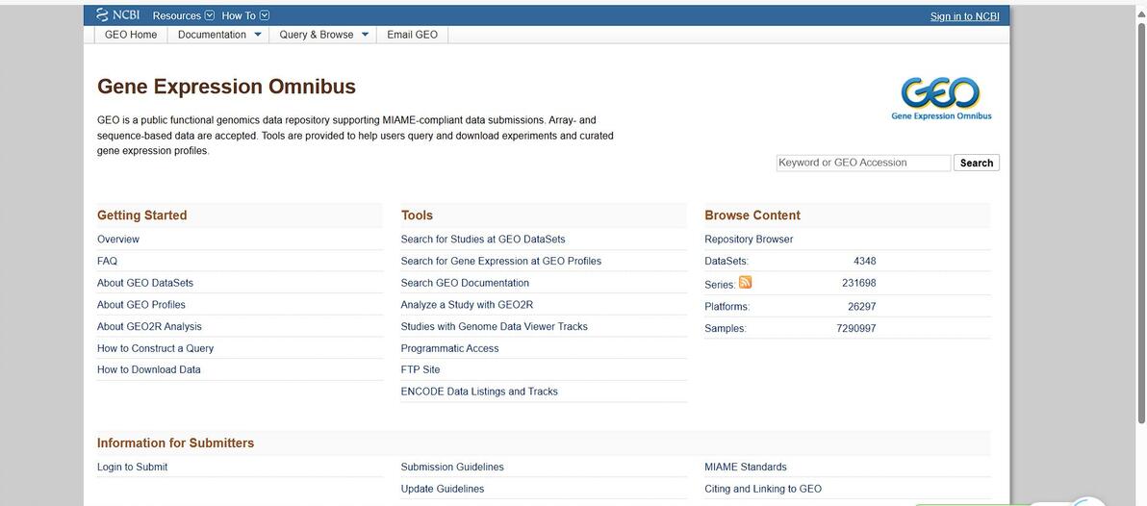This screenshot has width=1147, height=506.
Task: Open the Series RSS feed icon
Action: click(x=746, y=282)
